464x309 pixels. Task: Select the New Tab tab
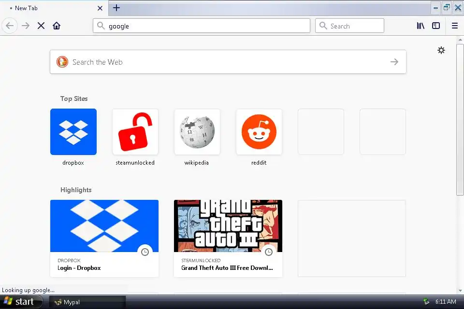54,8
